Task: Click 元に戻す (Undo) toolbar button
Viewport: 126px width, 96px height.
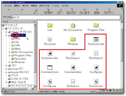Action: [x=84, y=11]
